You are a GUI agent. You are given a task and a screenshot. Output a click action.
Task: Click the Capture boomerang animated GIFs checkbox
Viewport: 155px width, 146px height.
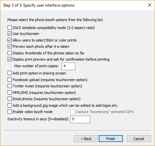pos(72,112)
